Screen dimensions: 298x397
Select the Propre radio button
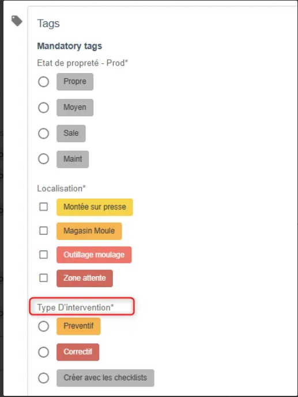[x=44, y=82]
